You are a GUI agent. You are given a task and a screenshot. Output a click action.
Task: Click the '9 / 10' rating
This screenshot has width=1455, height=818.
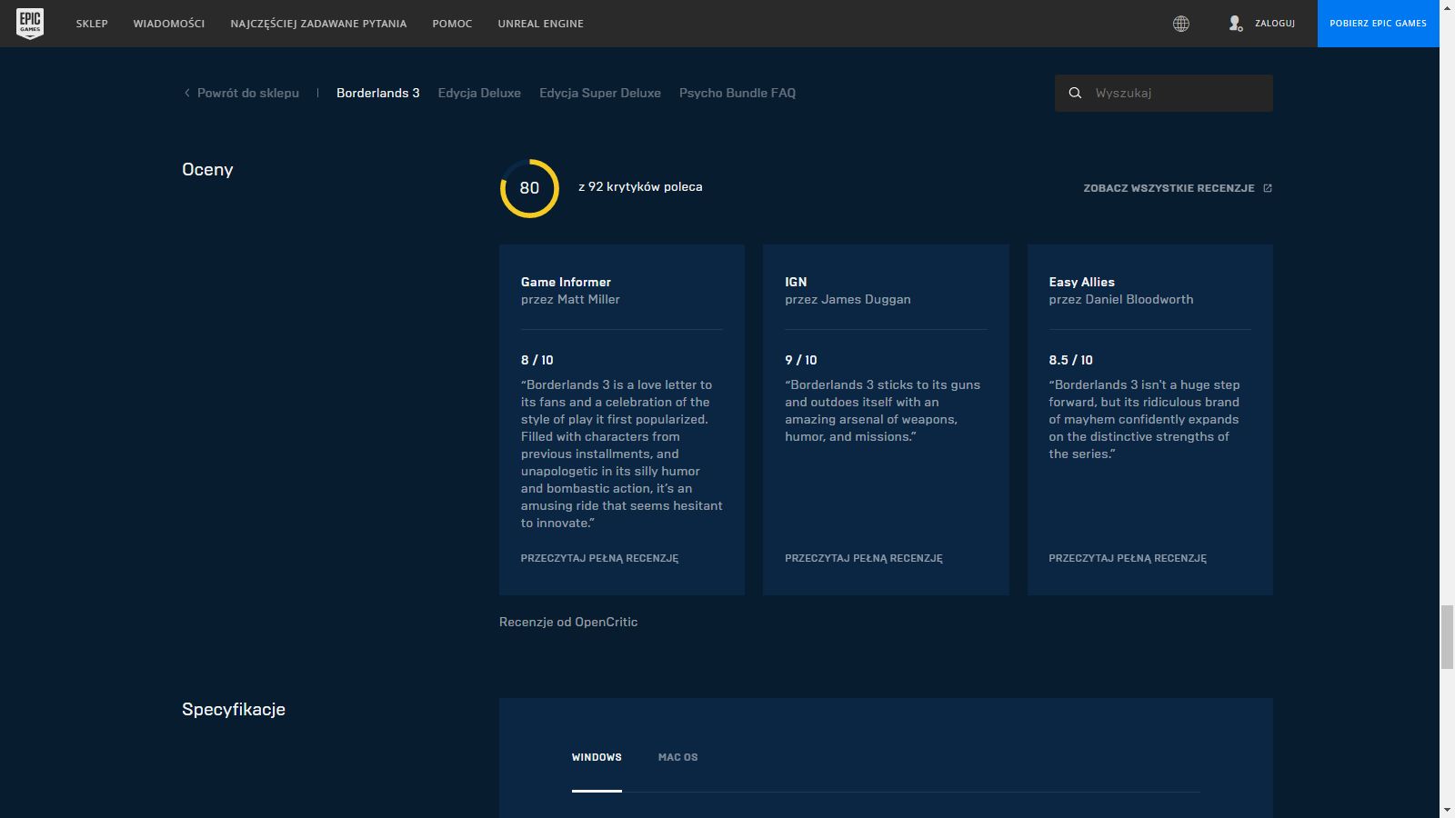[x=801, y=360]
